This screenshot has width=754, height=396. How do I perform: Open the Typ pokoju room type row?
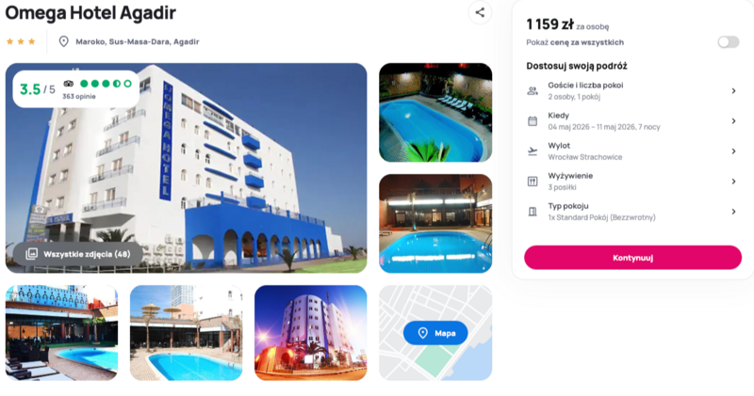point(632,212)
